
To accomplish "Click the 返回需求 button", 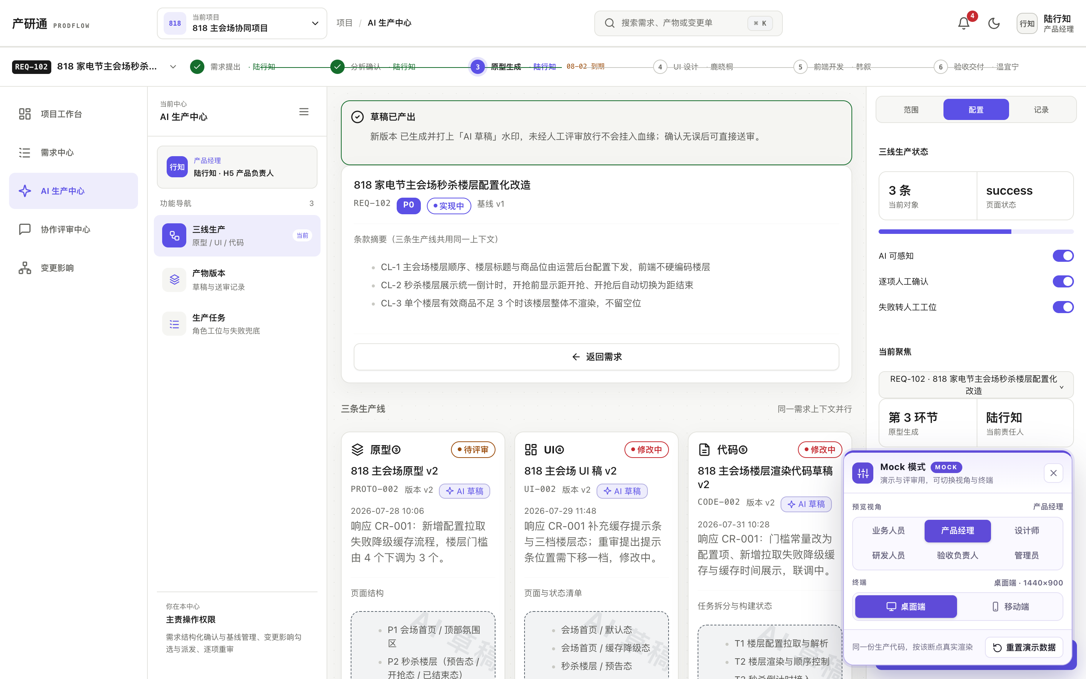I will click(596, 356).
